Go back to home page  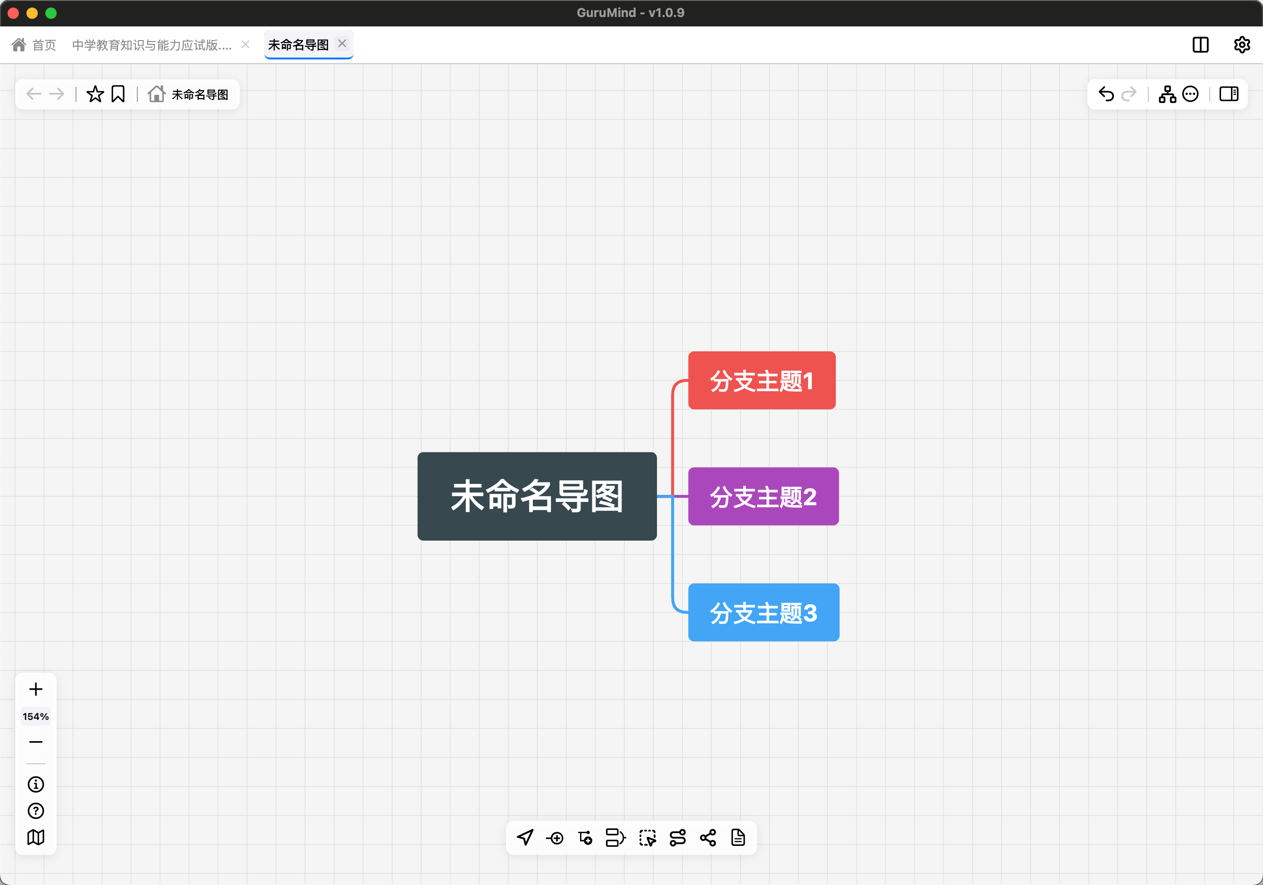click(x=33, y=44)
